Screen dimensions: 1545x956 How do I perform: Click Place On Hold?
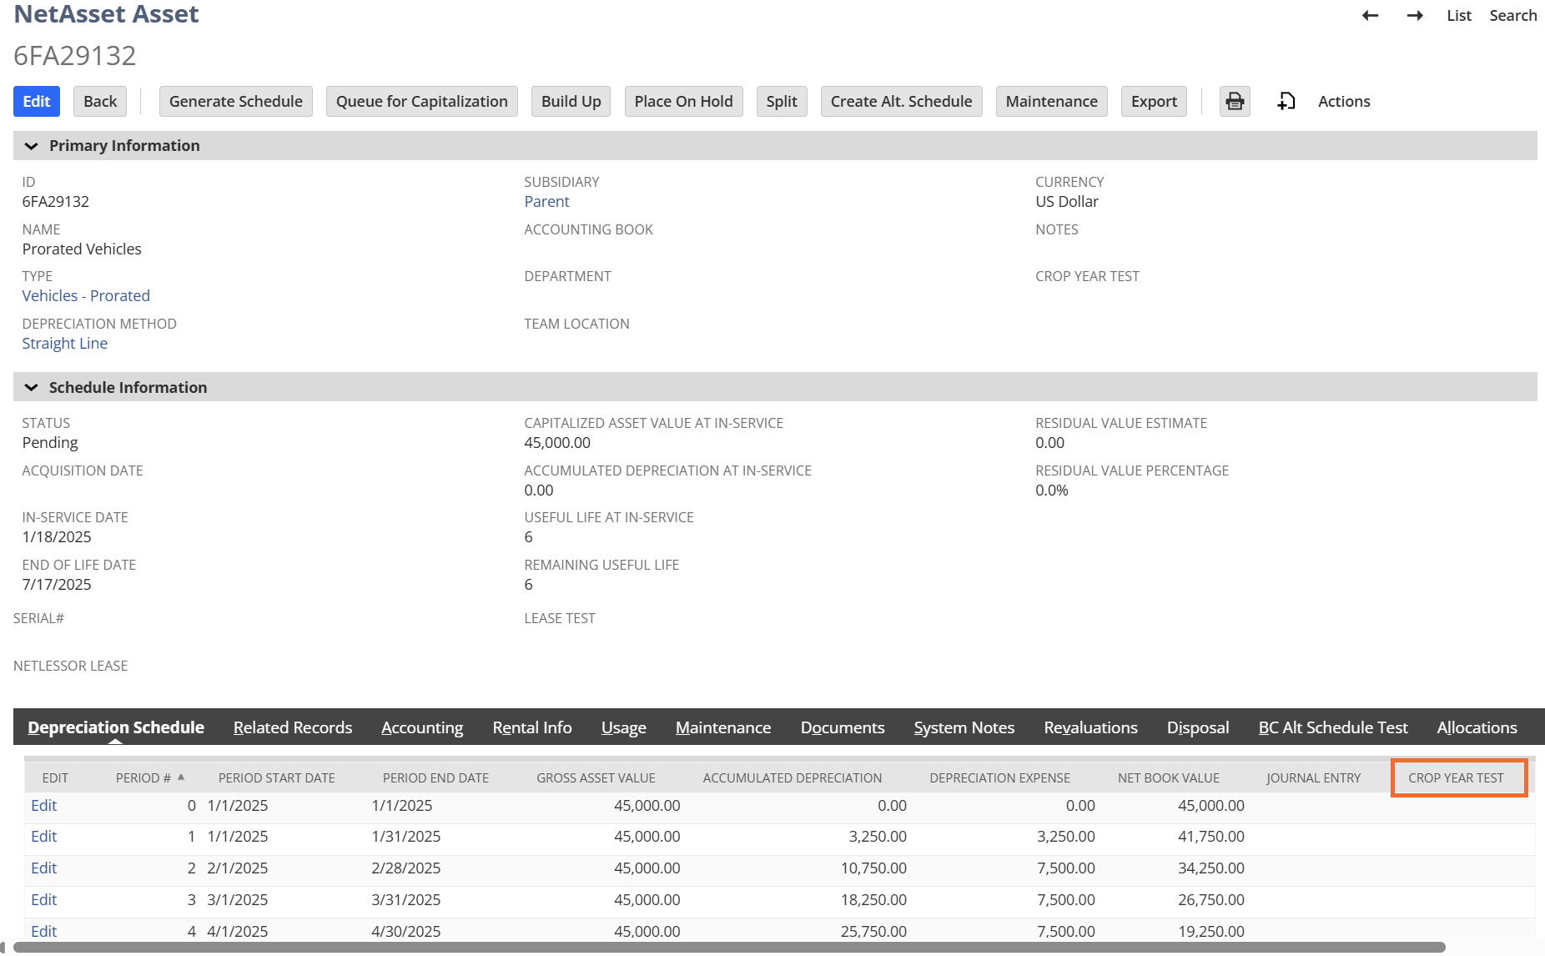click(684, 102)
